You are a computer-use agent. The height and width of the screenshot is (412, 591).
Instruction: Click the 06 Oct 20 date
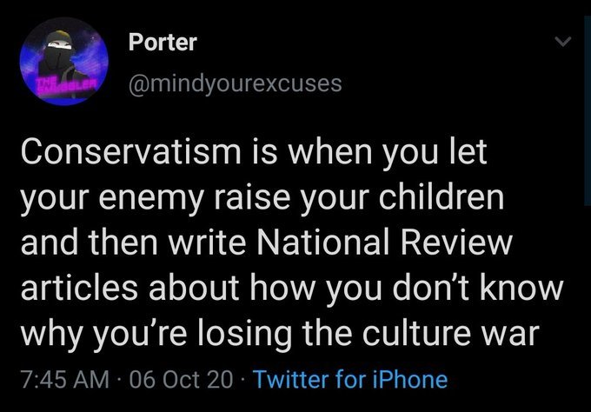click(x=182, y=379)
